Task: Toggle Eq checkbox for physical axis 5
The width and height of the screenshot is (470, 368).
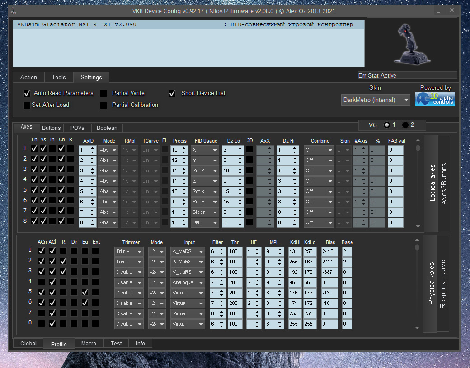Action: pos(85,292)
